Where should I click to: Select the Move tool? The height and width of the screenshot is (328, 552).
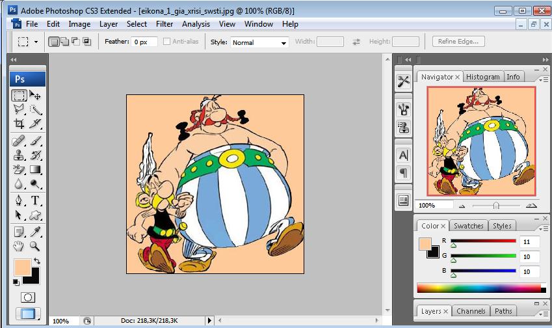tap(35, 96)
